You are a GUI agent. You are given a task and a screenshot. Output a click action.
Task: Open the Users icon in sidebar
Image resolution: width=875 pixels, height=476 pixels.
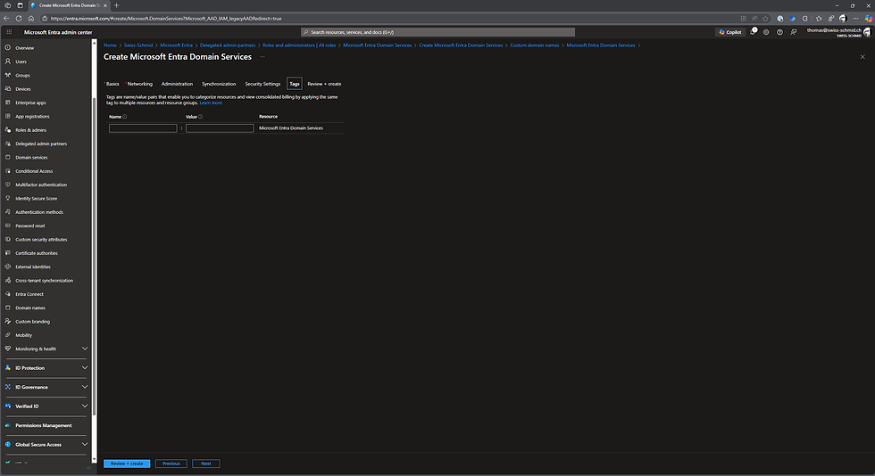point(8,62)
